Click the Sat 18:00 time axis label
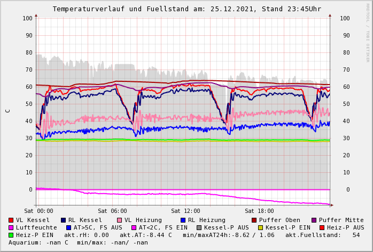This screenshot has width=373, height=252. pyautogui.click(x=259, y=211)
